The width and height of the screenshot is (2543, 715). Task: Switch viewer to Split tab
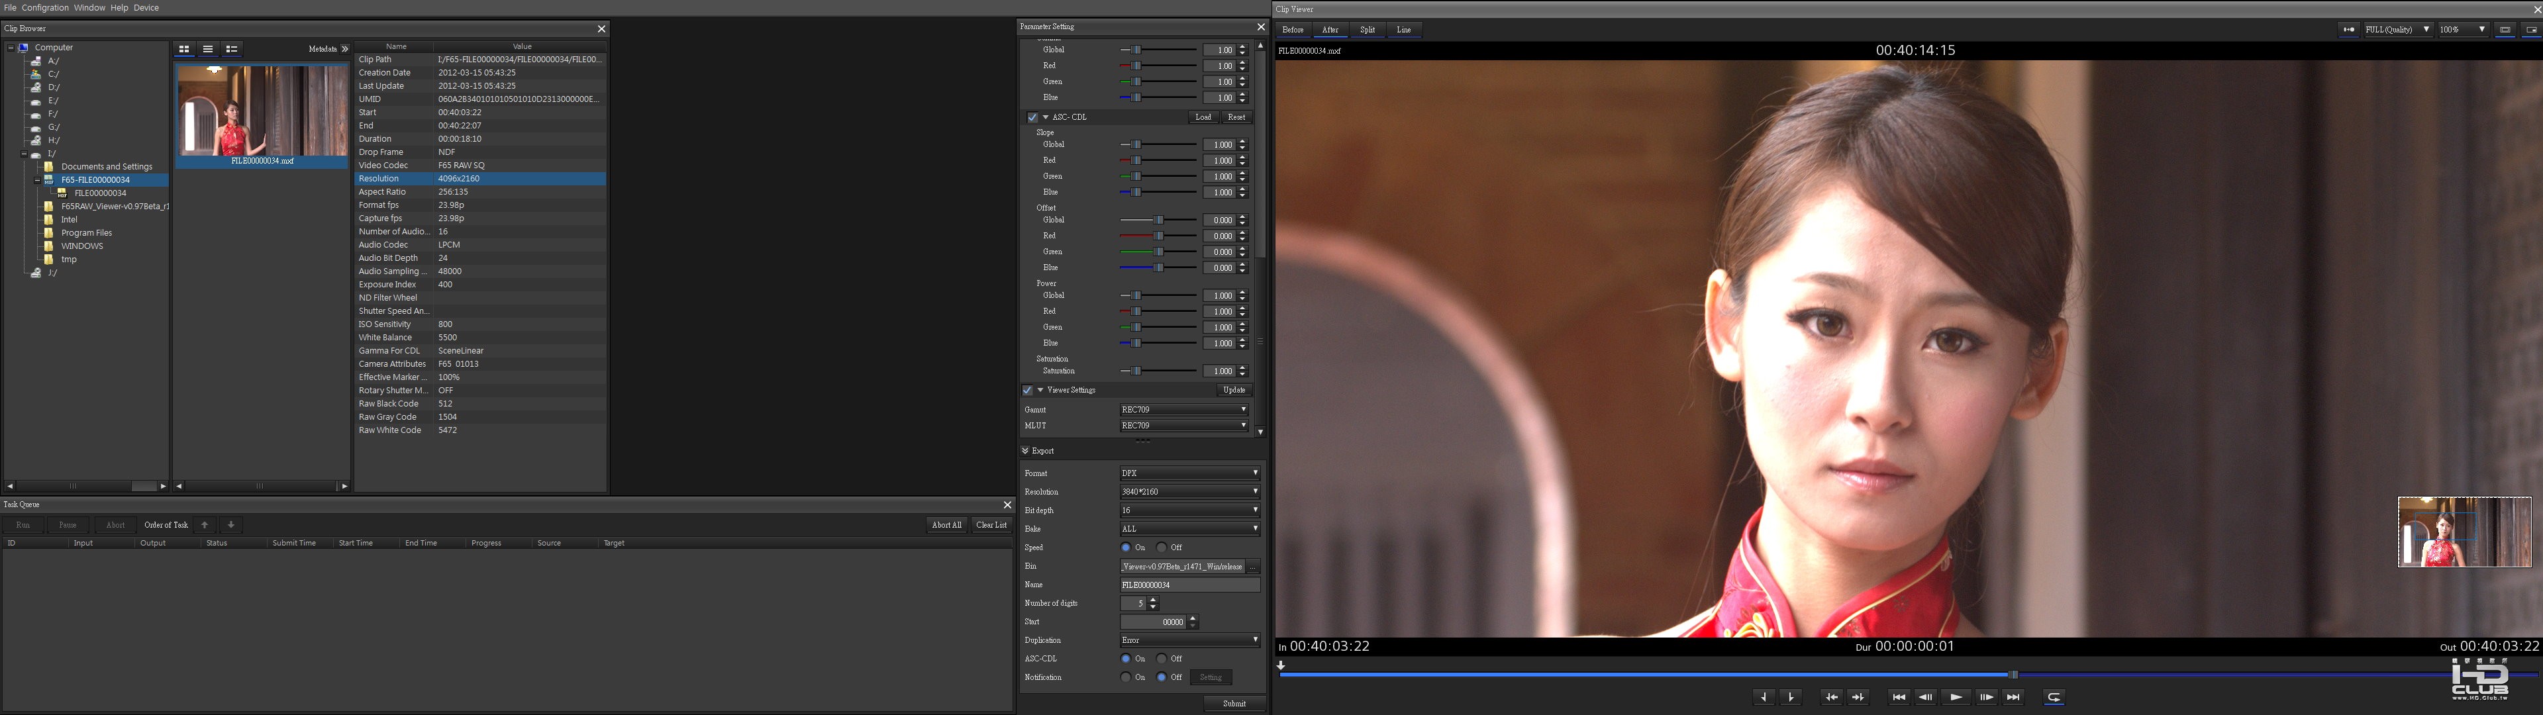[1368, 30]
